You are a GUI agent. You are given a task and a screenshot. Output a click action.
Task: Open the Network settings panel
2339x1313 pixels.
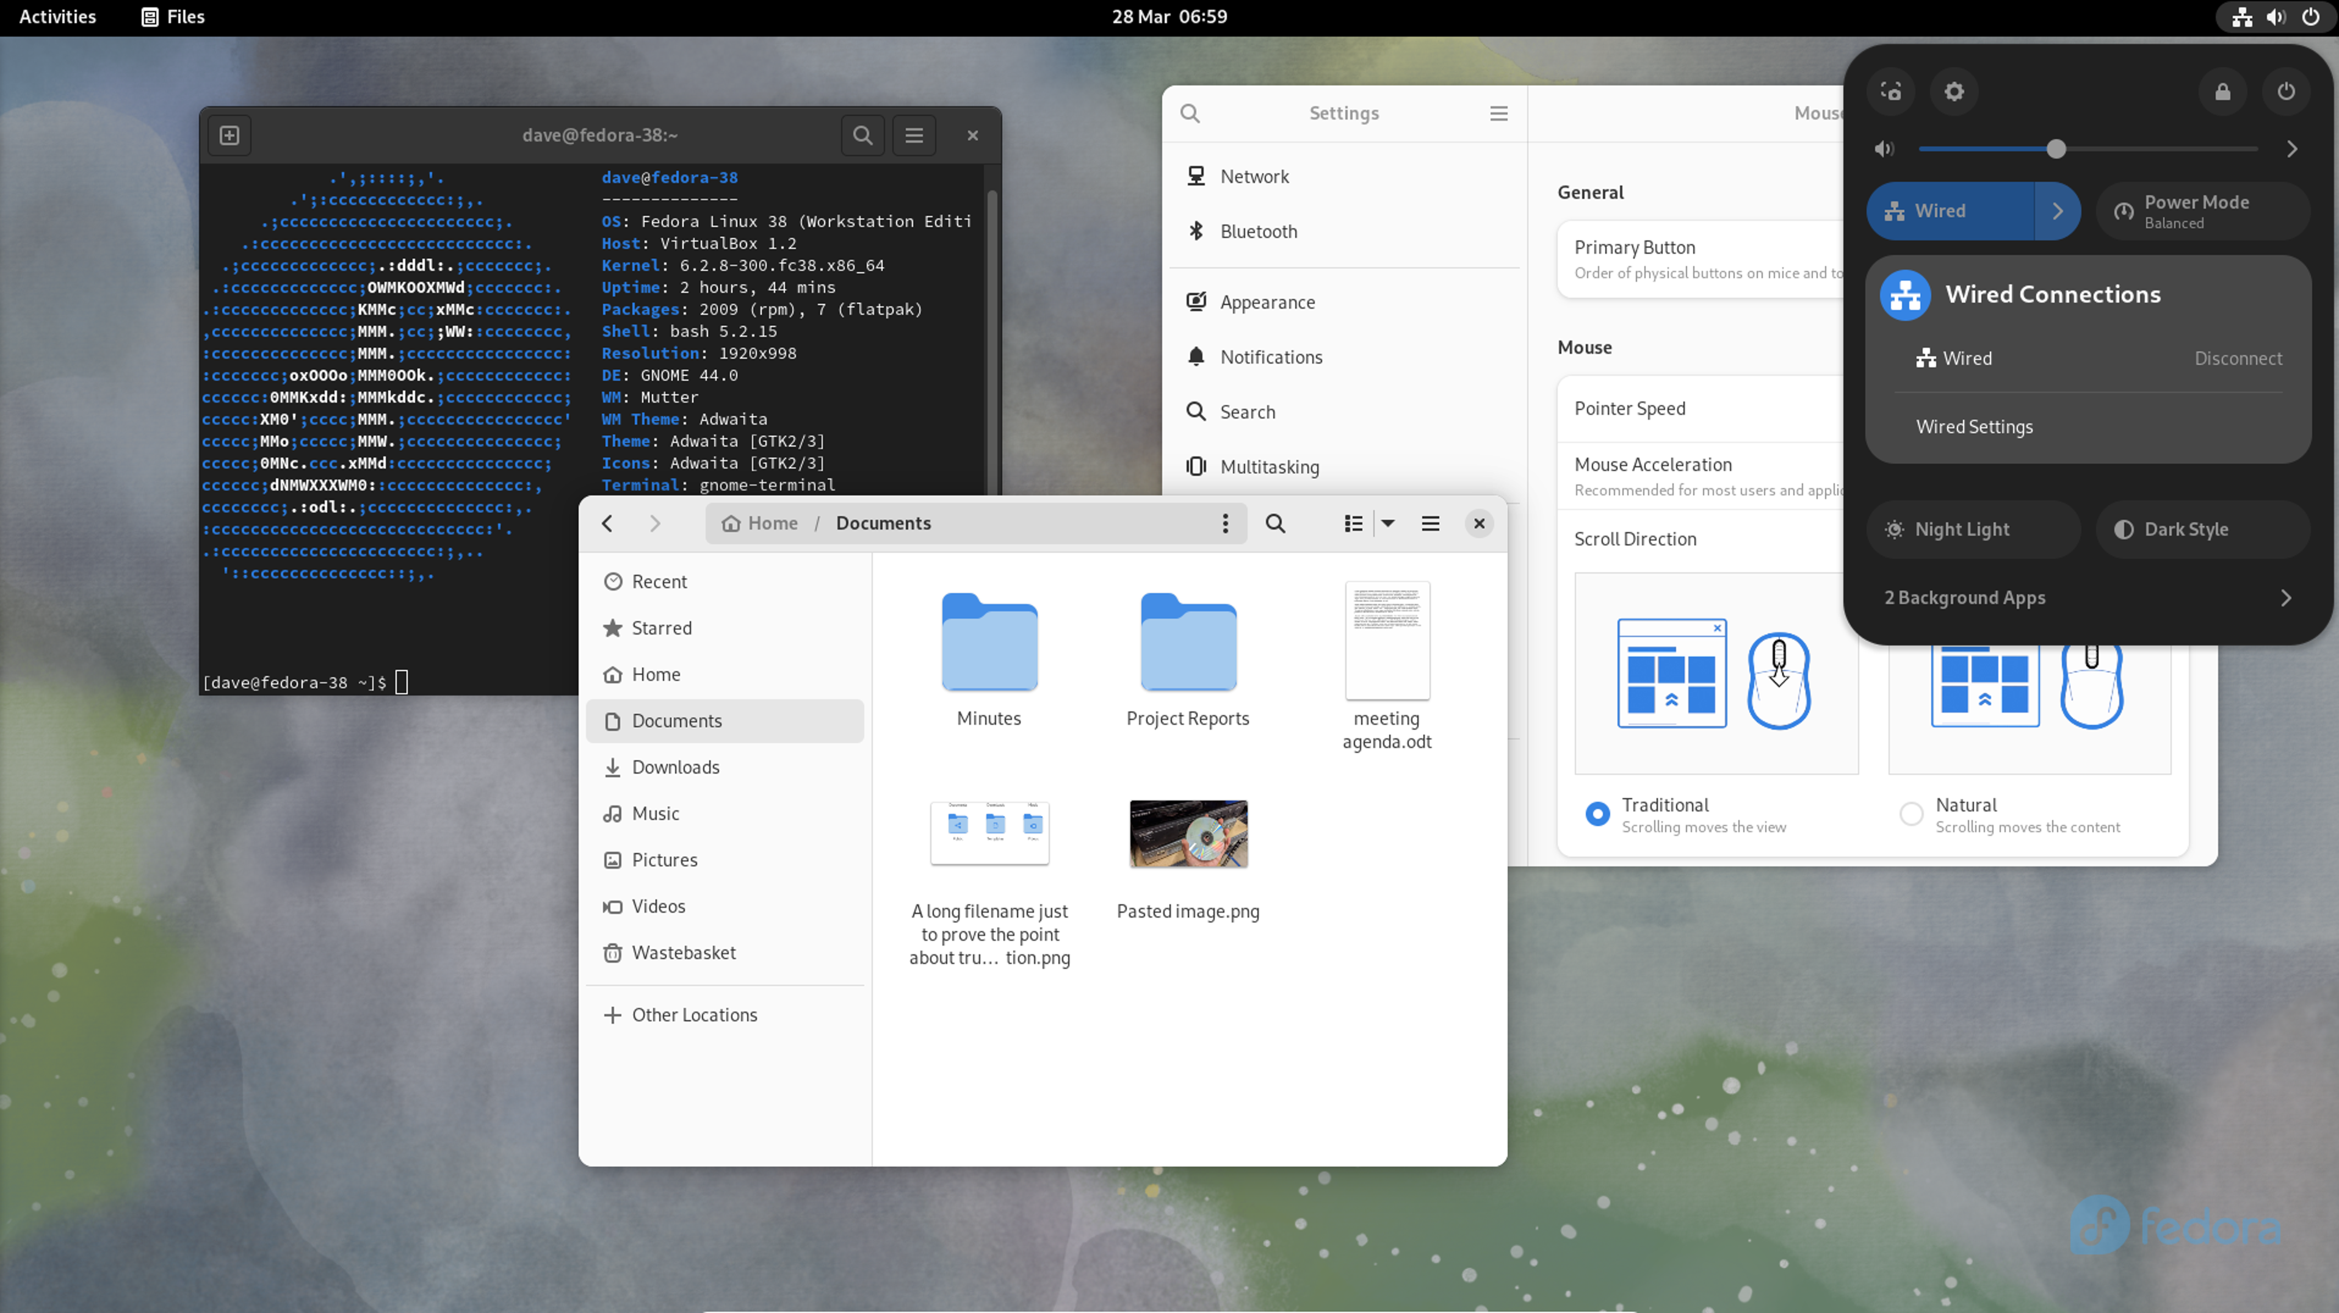click(1254, 175)
